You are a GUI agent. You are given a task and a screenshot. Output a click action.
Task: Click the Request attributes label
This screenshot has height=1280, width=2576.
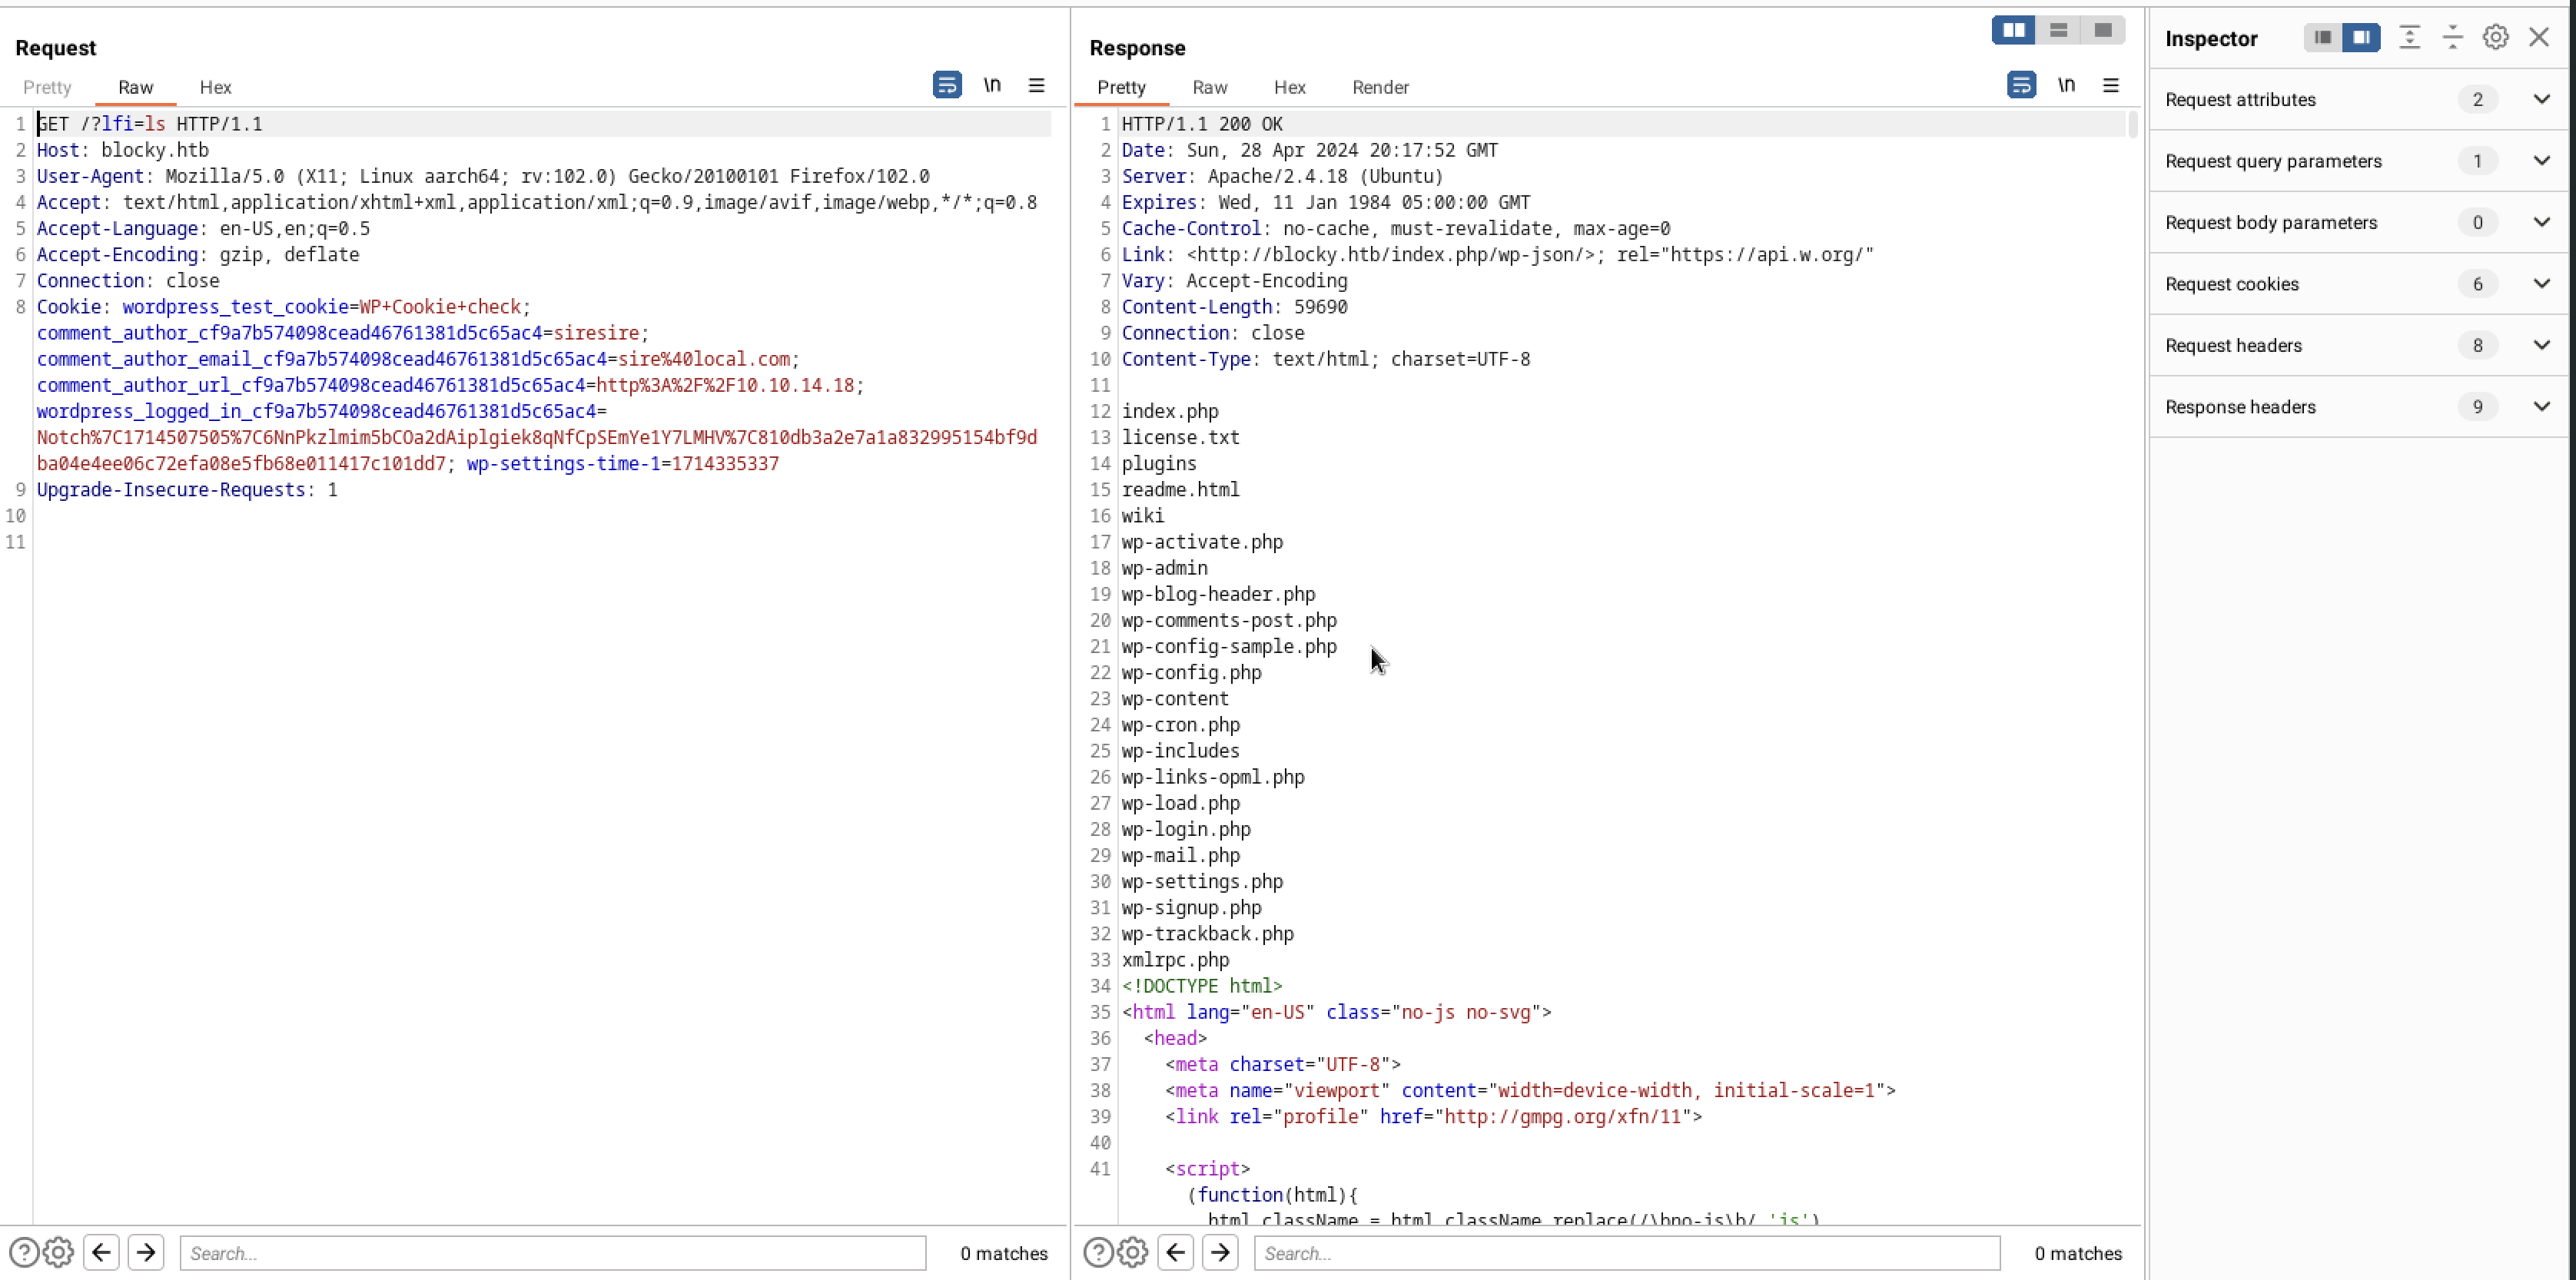coord(2240,99)
